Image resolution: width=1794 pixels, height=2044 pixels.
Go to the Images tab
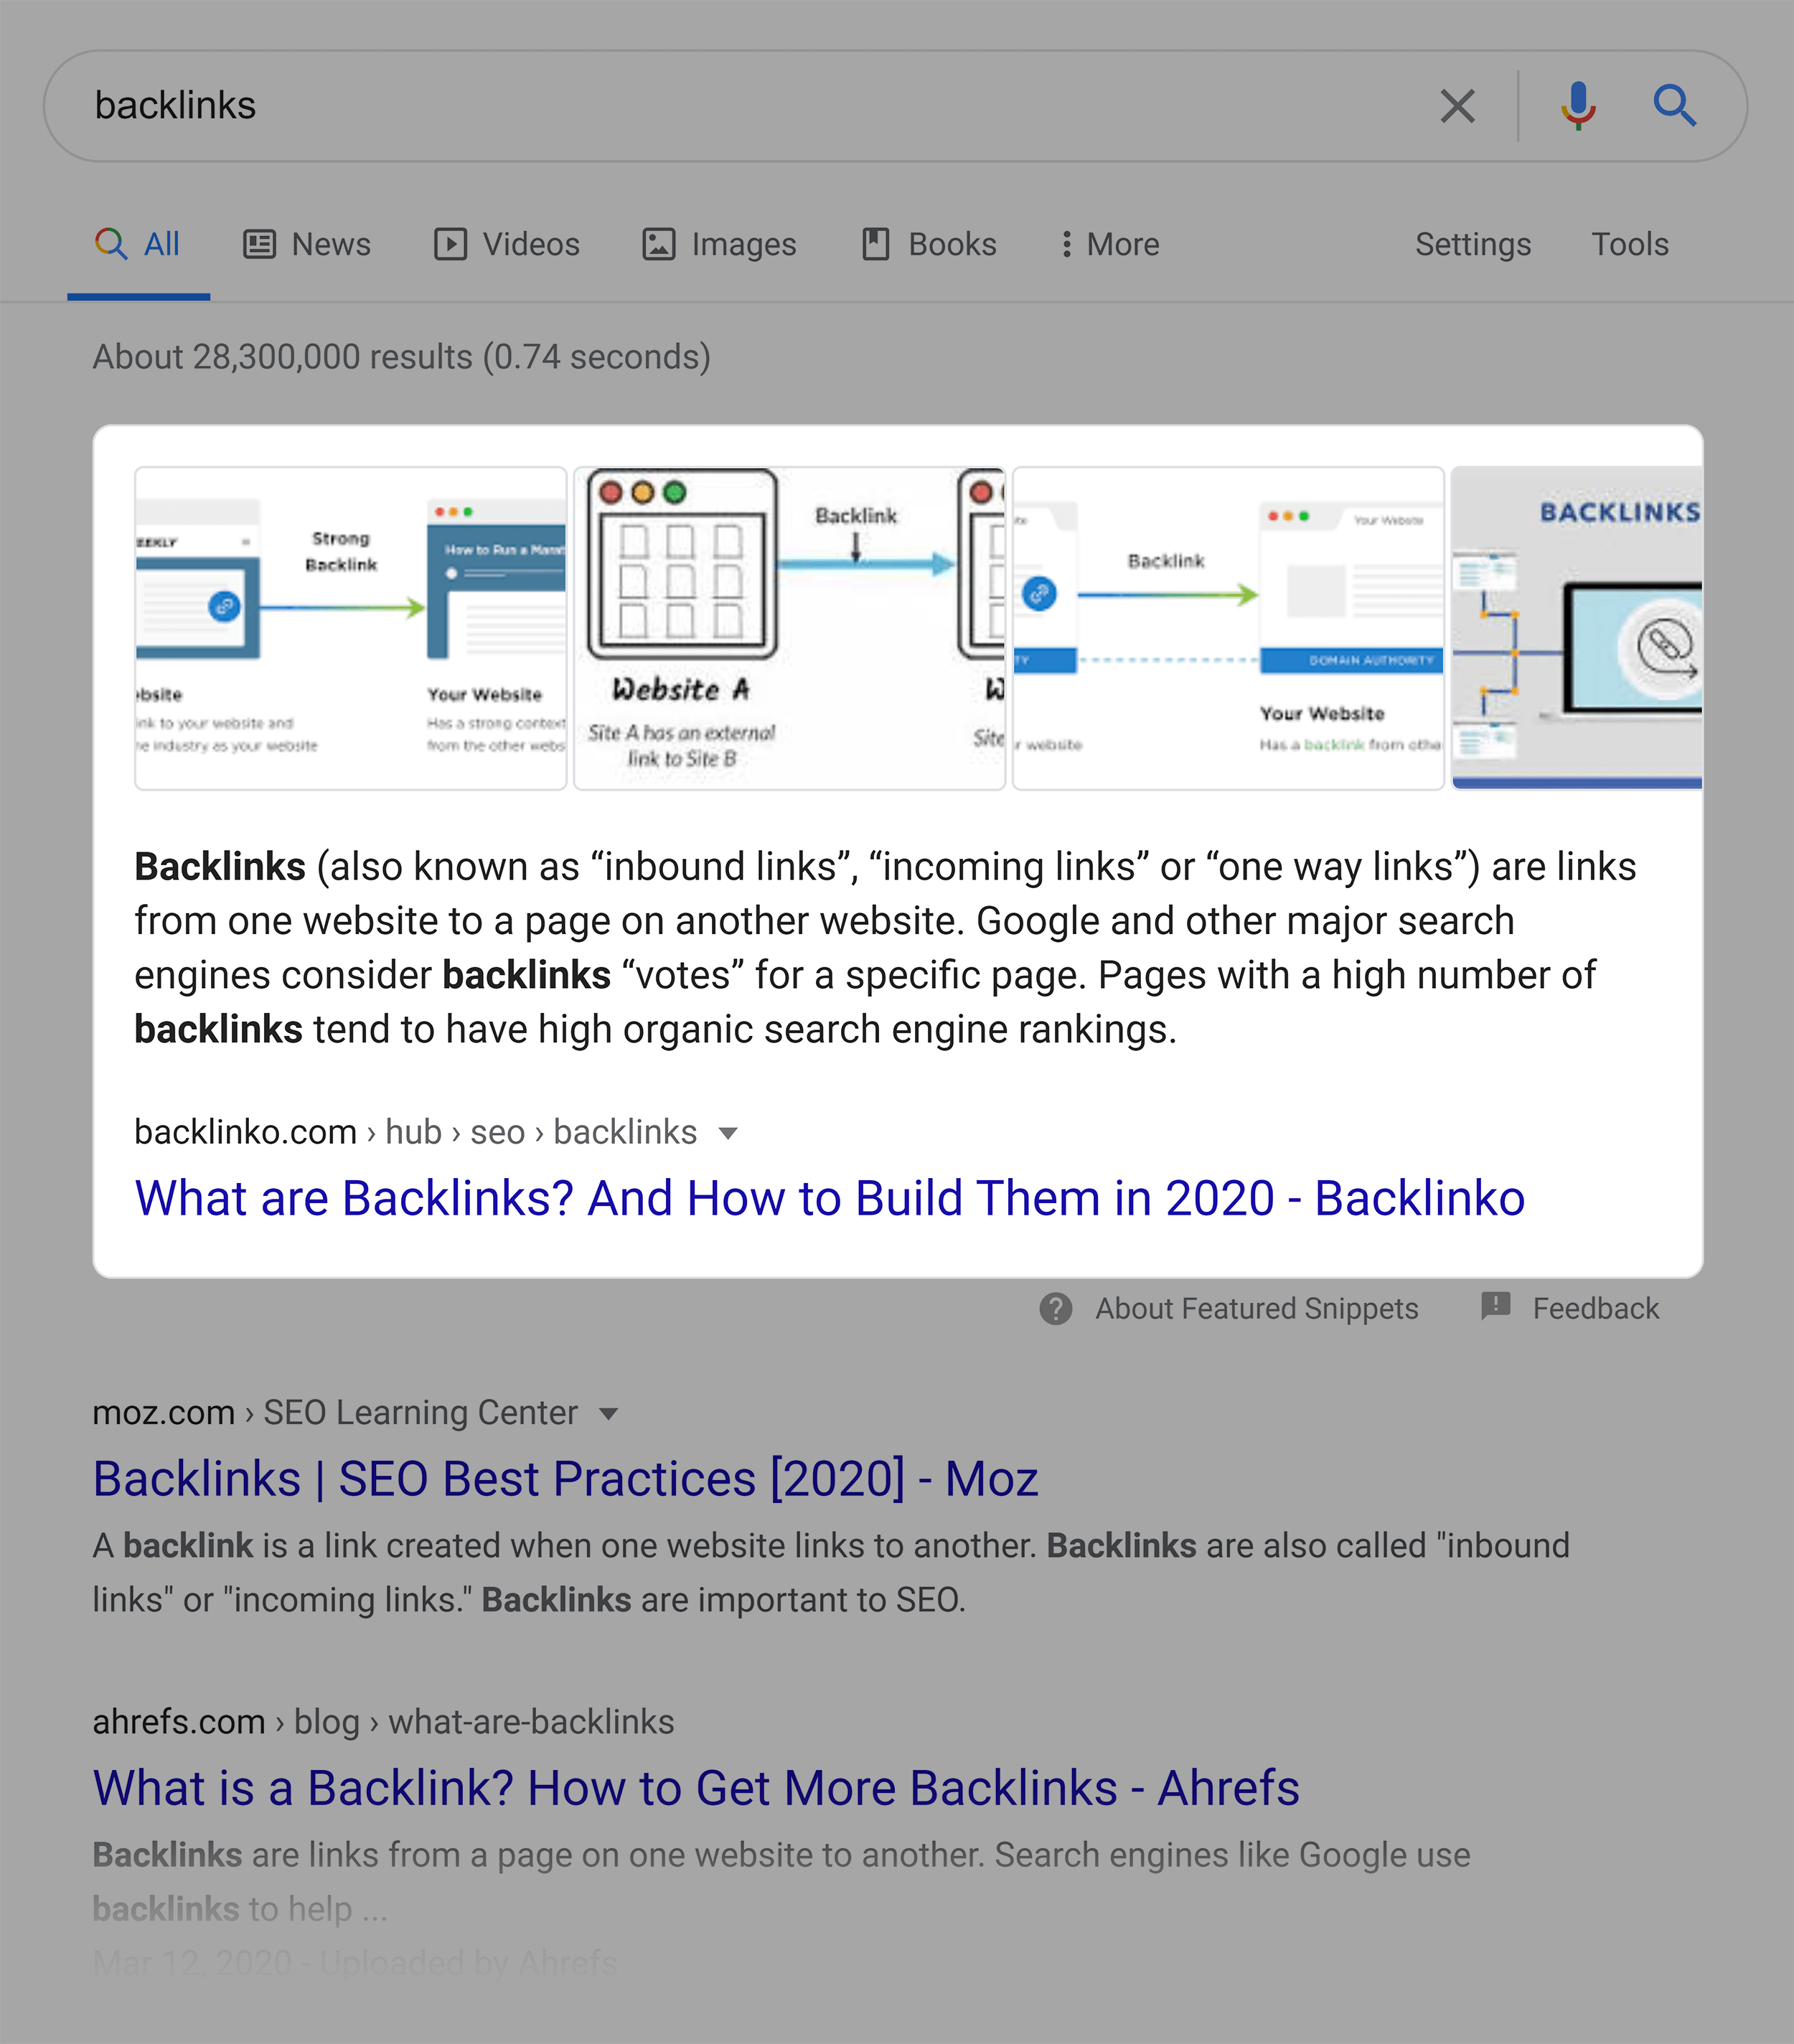719,244
